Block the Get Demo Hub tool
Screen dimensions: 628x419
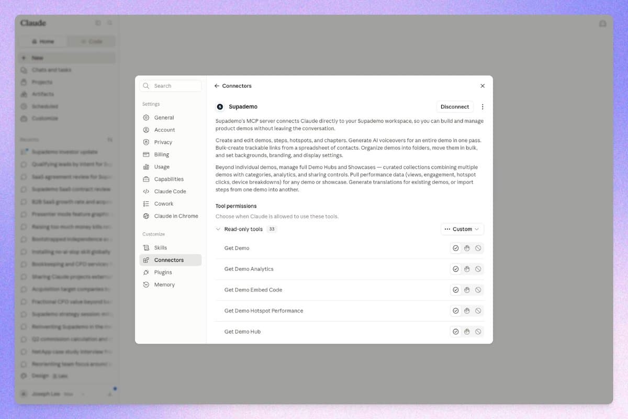pos(478,332)
